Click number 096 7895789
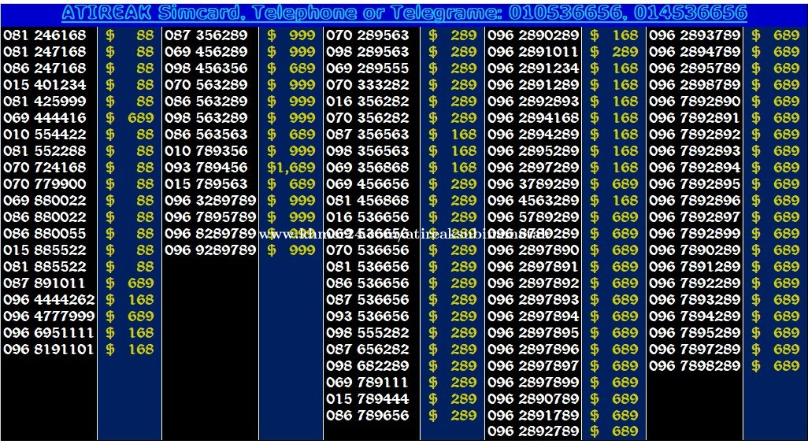808x444 pixels. tap(210, 216)
